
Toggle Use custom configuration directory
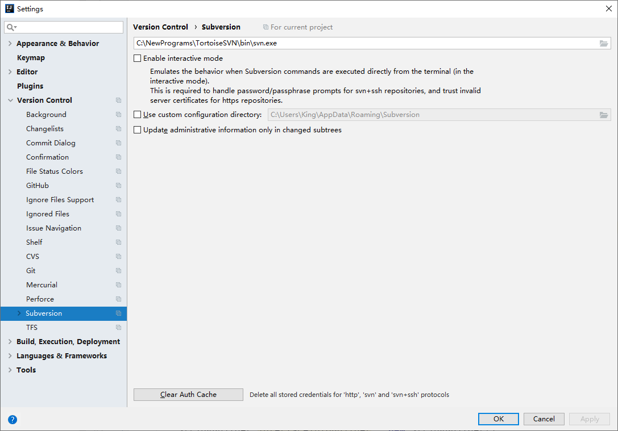[x=137, y=115]
